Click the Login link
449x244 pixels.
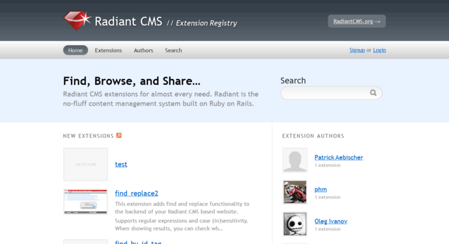[x=380, y=50]
